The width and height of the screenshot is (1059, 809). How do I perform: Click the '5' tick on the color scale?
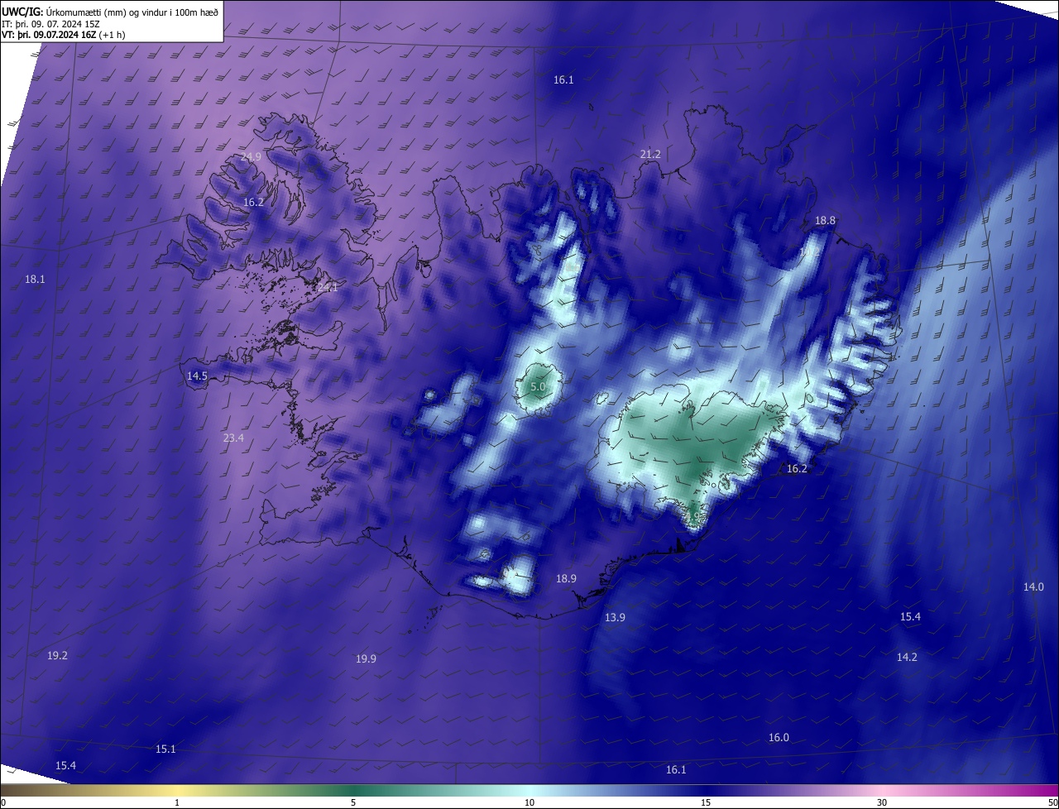coord(353,802)
